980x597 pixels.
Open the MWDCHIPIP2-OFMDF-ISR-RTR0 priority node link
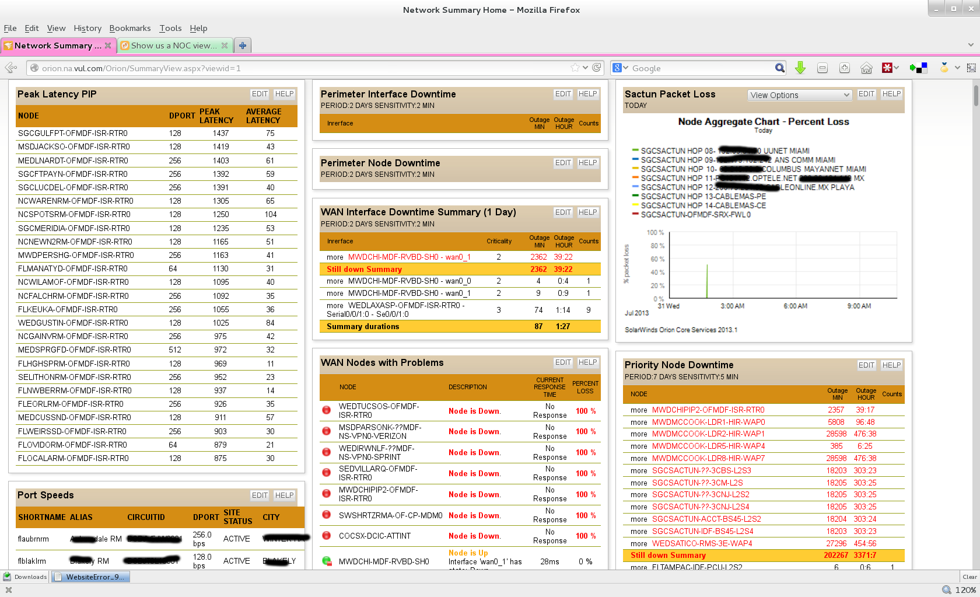(708, 410)
